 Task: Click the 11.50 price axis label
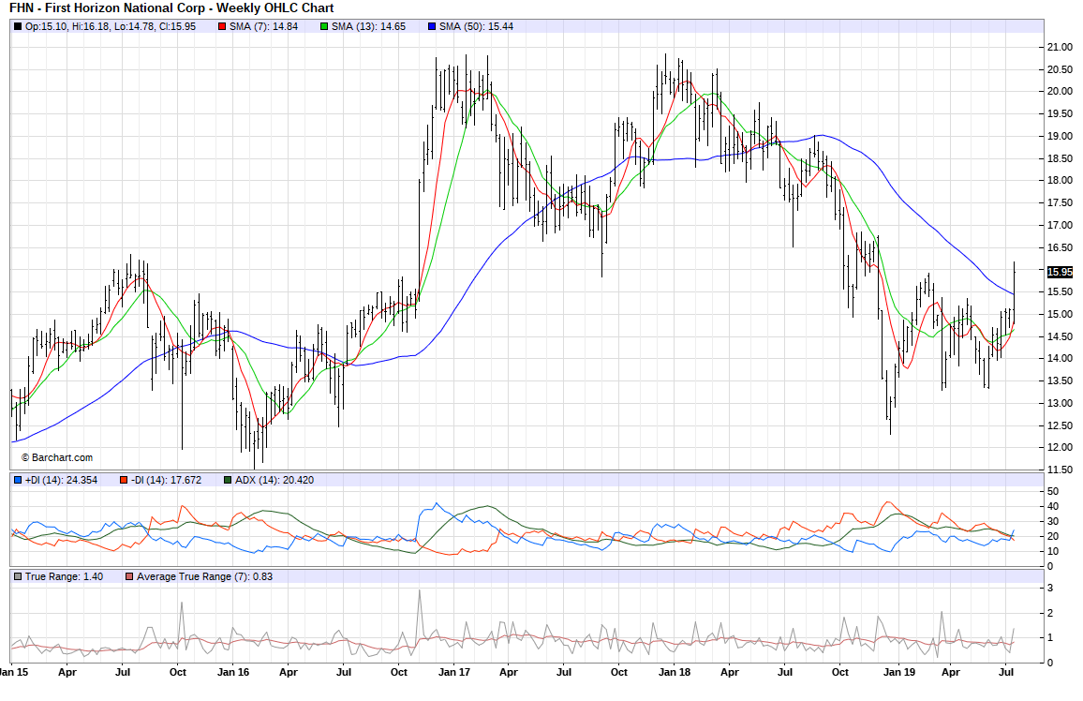[1060, 470]
